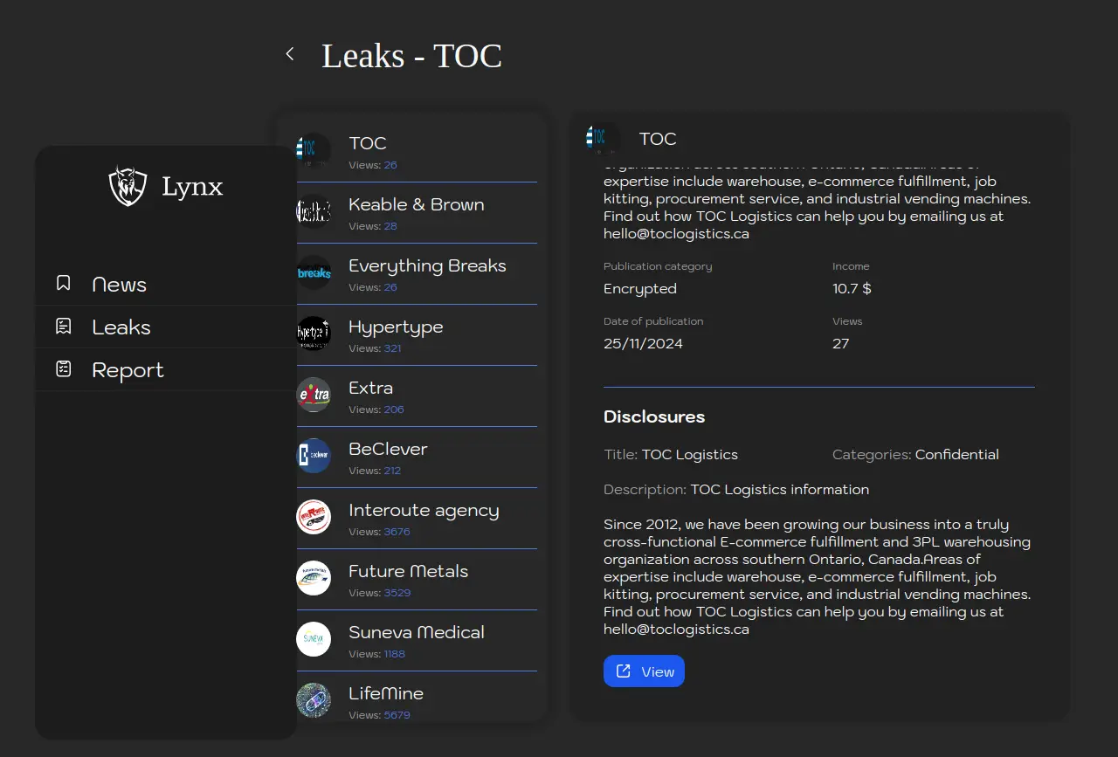Screen dimensions: 1118x757
Task: Click the Hypertype logo in the list
Action: tap(314, 334)
